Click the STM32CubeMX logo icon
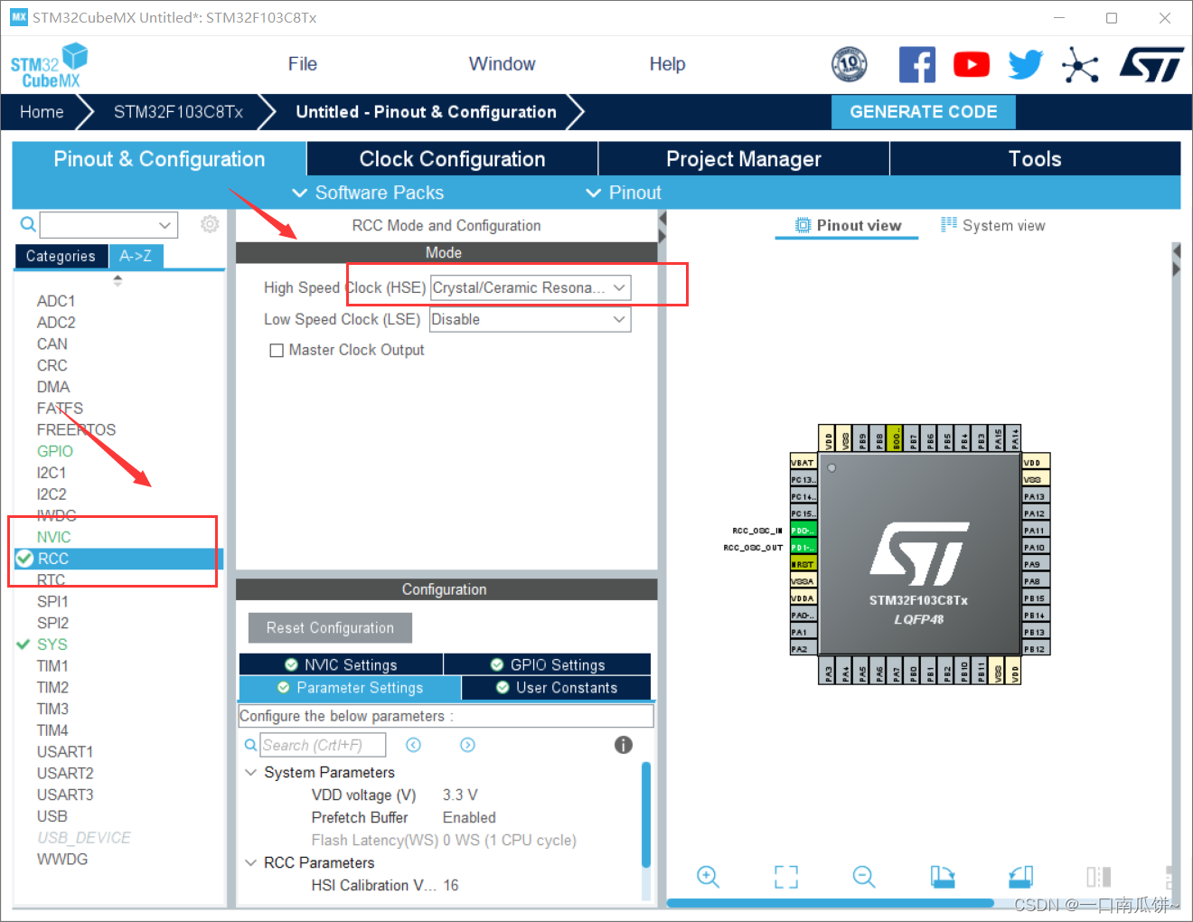 (49, 65)
